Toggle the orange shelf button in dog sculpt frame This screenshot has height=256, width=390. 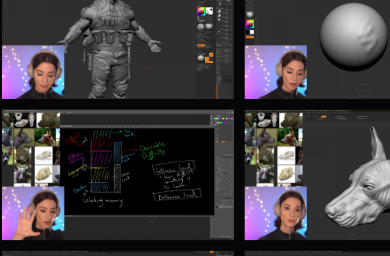[x=324, y=116]
